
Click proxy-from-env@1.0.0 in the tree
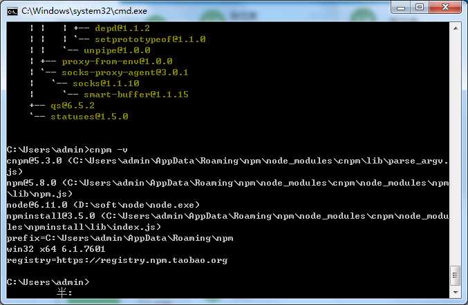click(x=117, y=61)
